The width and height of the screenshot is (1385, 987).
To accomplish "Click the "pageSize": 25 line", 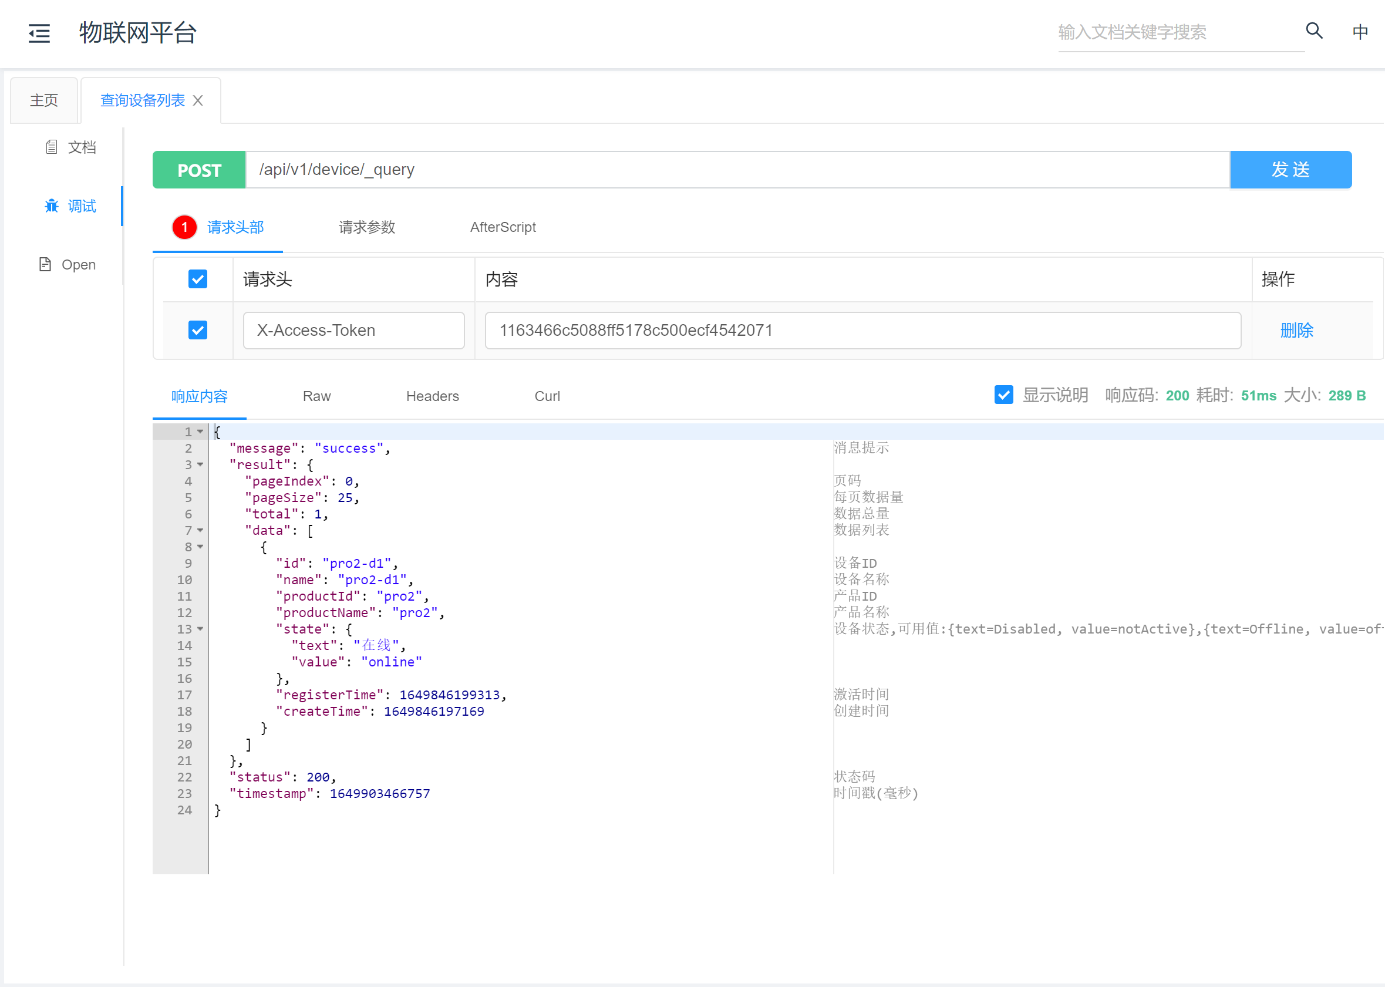I will point(302,497).
